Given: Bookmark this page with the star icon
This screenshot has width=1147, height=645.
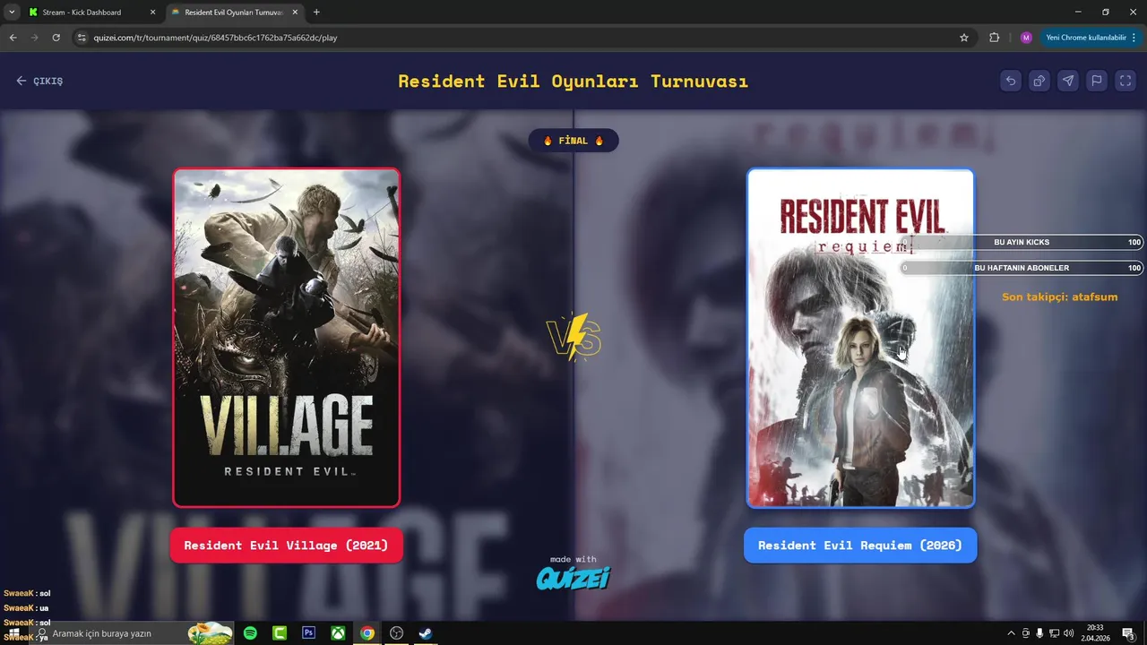Looking at the screenshot, I should click(964, 38).
